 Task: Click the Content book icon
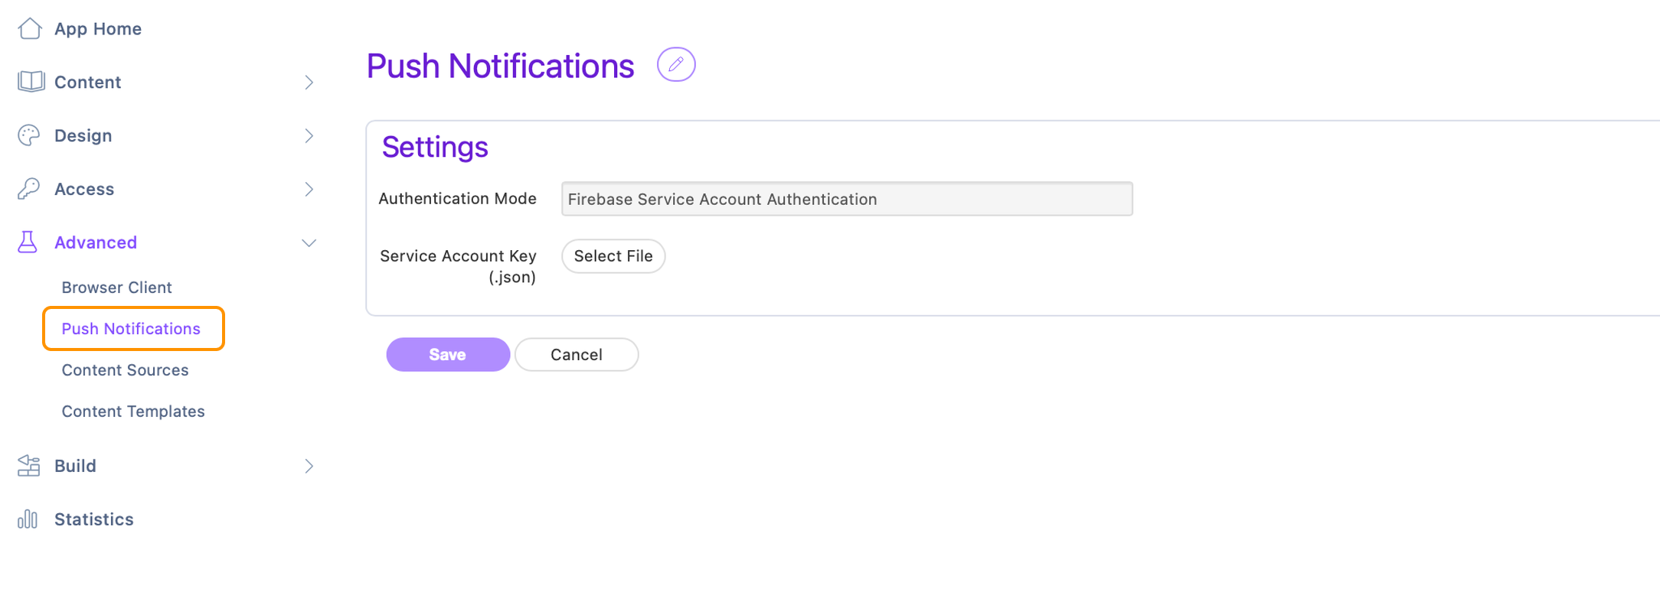(x=31, y=82)
